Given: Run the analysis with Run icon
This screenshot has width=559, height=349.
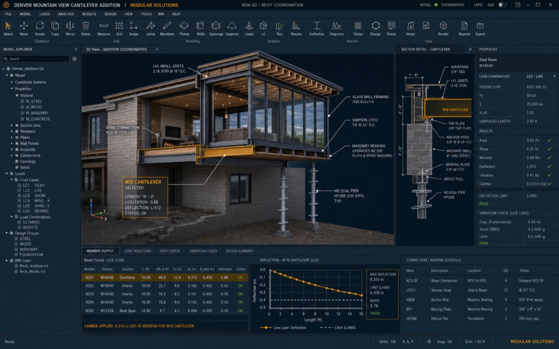Looking at the screenshot, I should click(x=279, y=28).
